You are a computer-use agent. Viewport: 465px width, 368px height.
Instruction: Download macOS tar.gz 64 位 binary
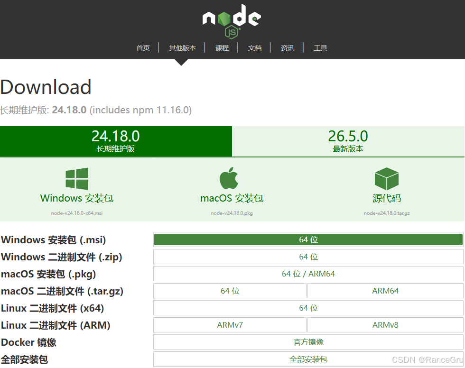230,291
